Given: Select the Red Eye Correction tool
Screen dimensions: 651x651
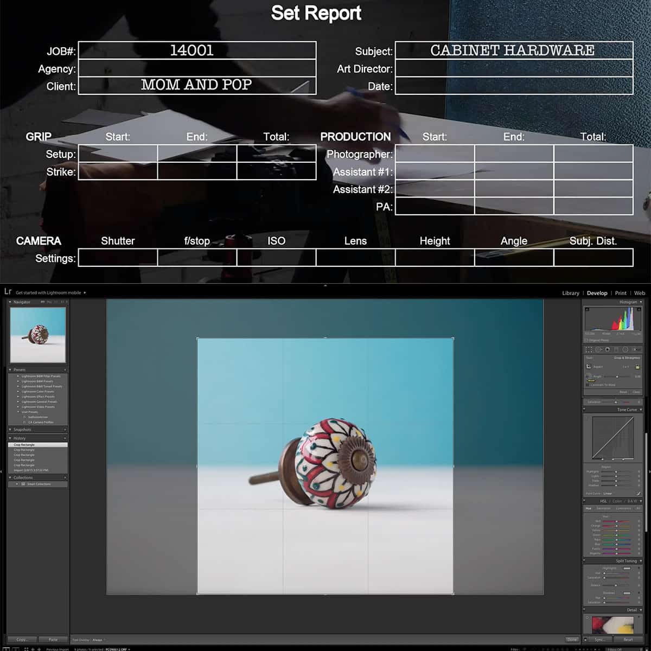Looking at the screenshot, I should tap(607, 349).
